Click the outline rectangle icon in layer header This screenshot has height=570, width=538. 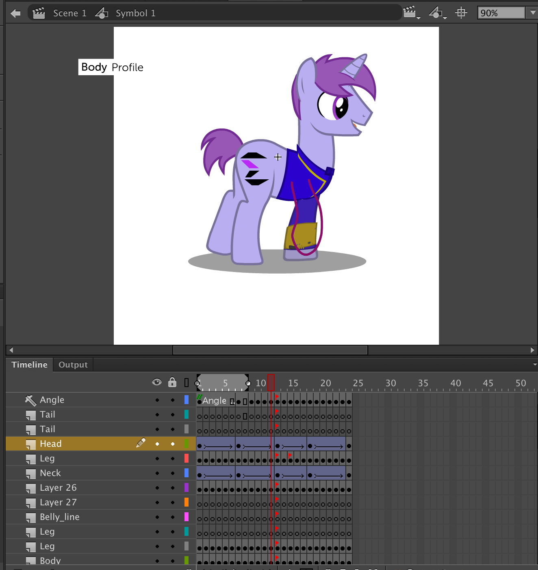187,383
